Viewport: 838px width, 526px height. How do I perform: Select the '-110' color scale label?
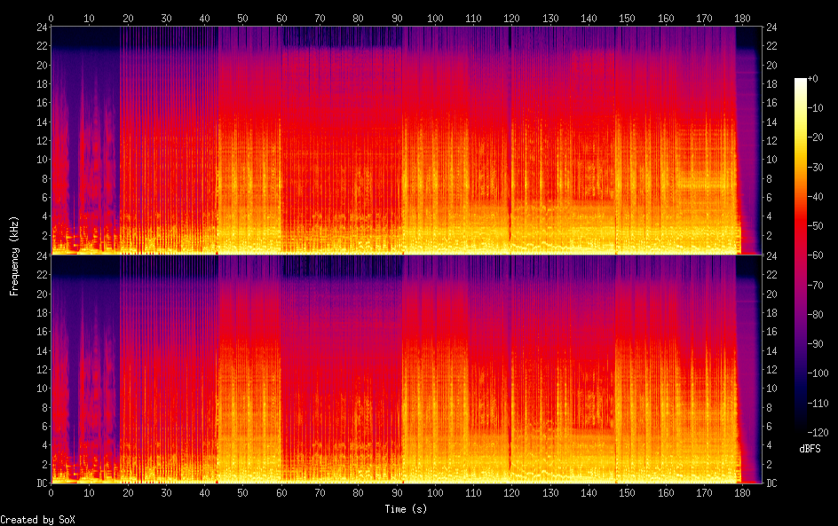pos(818,404)
